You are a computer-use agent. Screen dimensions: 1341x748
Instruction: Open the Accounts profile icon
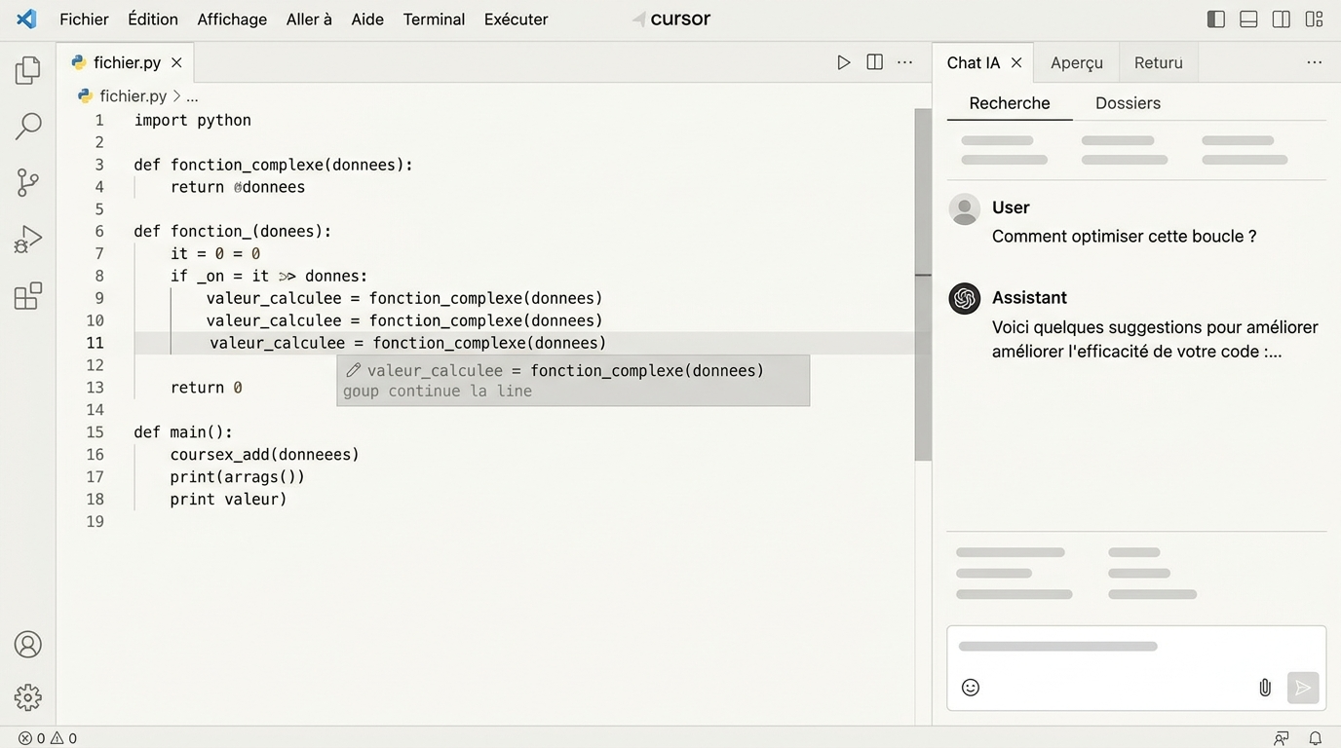pyautogui.click(x=28, y=645)
